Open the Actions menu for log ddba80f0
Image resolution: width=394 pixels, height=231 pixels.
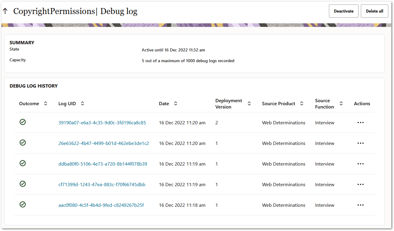(360, 163)
